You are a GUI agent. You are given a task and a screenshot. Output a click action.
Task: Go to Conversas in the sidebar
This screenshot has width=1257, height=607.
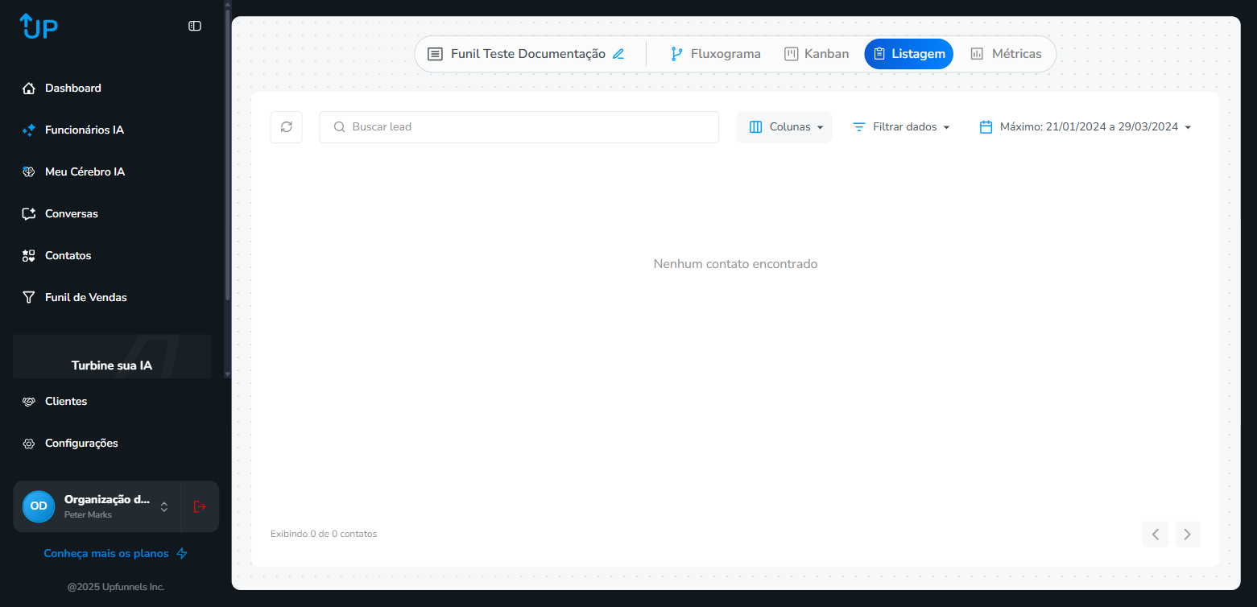click(71, 213)
